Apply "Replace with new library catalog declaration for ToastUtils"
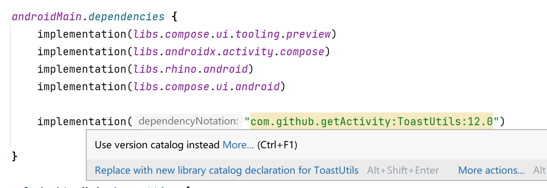Screen dimensions: 547x188 click(226, 171)
